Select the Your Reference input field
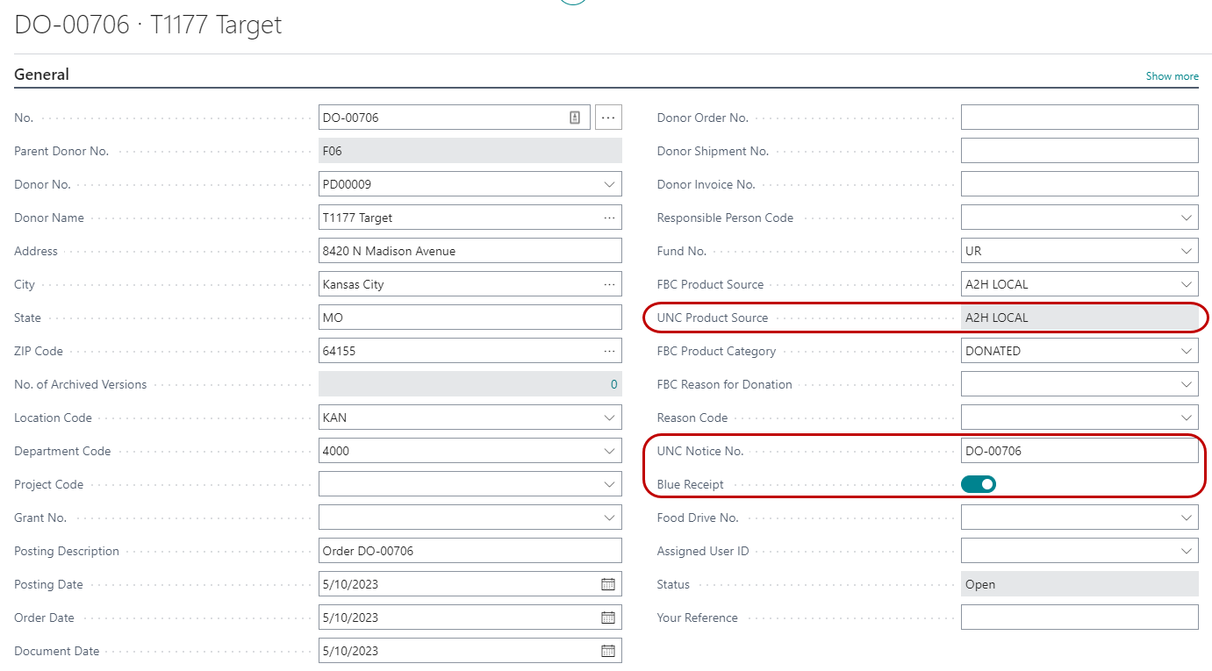The image size is (1212, 671). click(x=1079, y=617)
